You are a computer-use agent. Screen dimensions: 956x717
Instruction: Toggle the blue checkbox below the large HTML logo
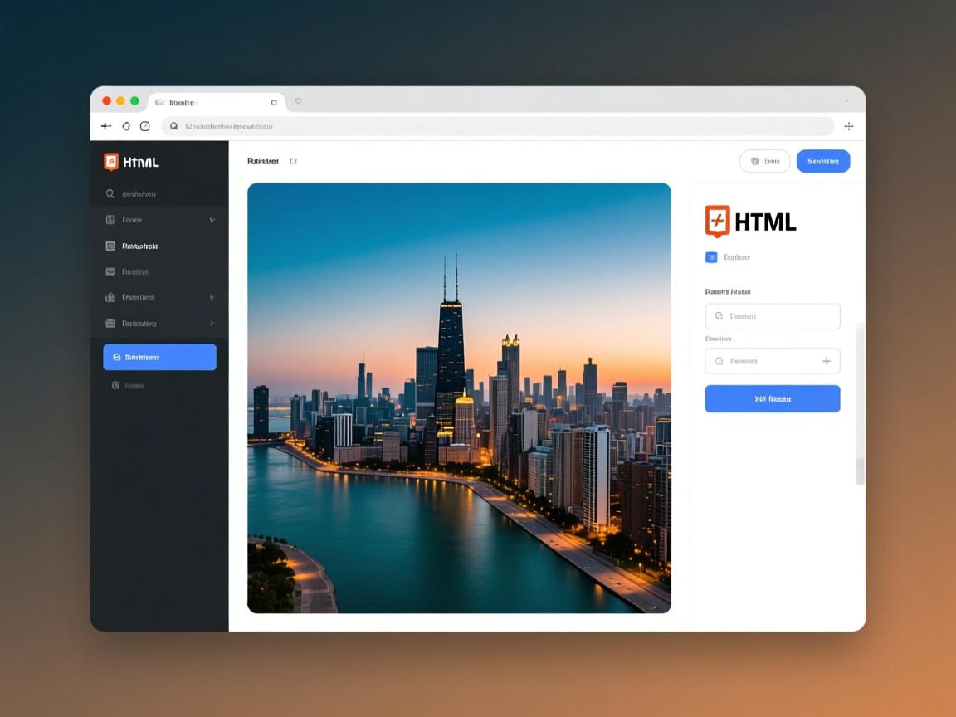tap(711, 257)
